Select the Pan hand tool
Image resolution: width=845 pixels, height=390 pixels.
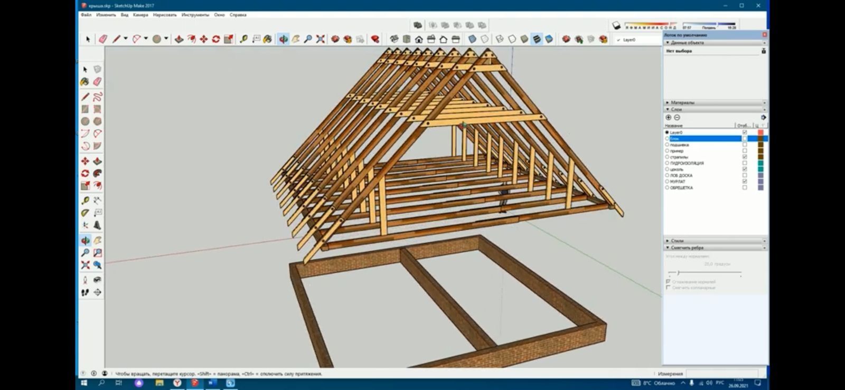click(296, 39)
